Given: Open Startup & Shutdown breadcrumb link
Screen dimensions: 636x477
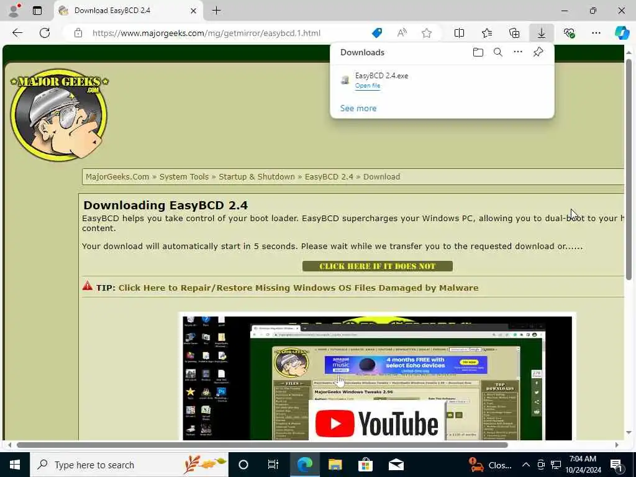Looking at the screenshot, I should point(257,177).
